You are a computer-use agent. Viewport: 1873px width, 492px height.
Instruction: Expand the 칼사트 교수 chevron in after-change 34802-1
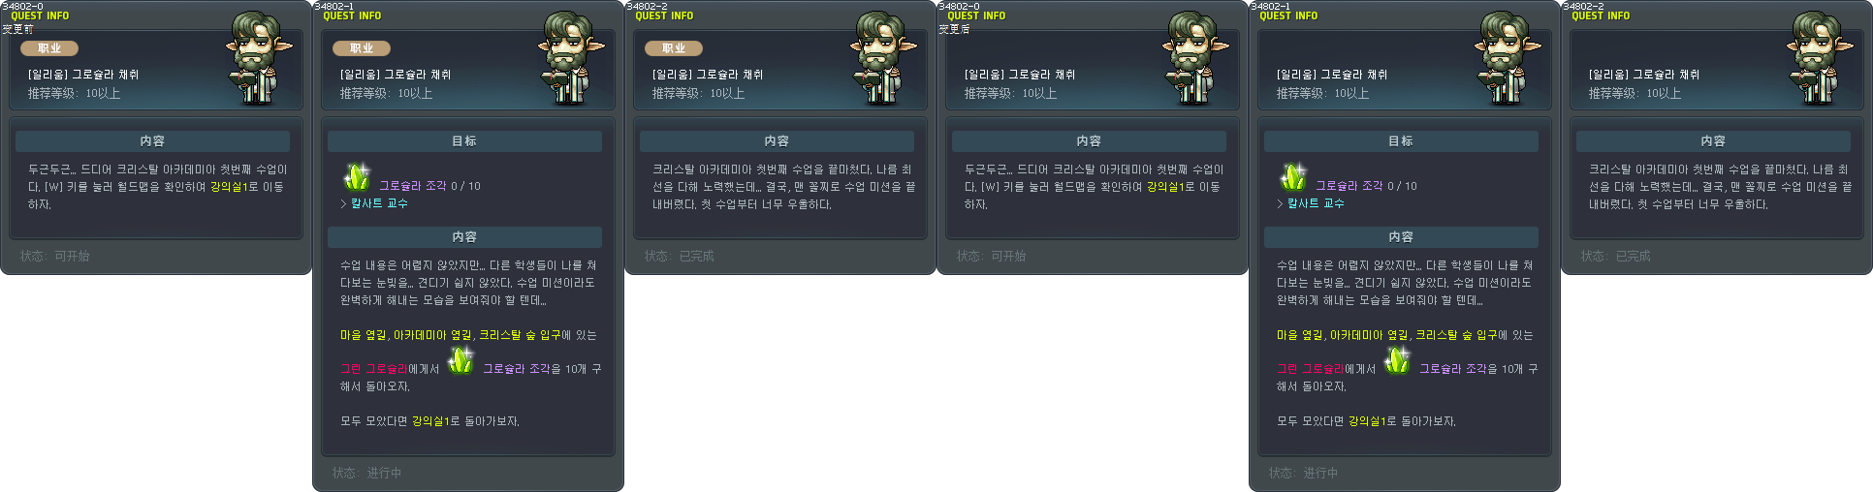pyautogui.click(x=1281, y=203)
